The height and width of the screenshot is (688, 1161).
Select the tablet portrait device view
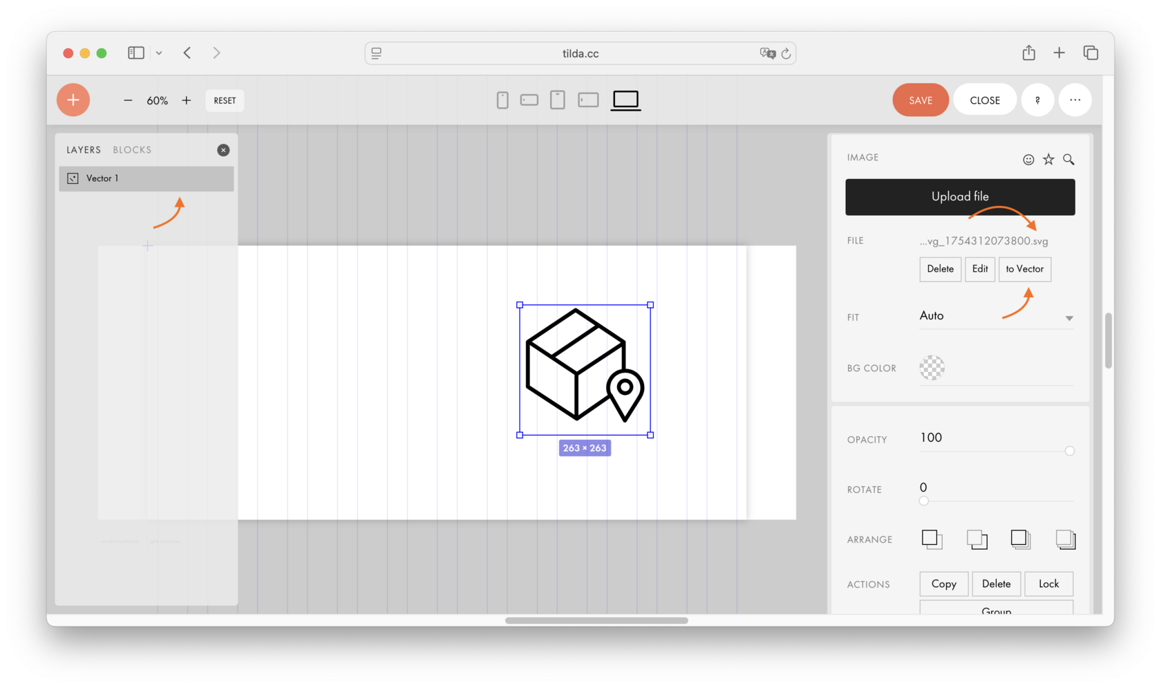[x=558, y=100]
